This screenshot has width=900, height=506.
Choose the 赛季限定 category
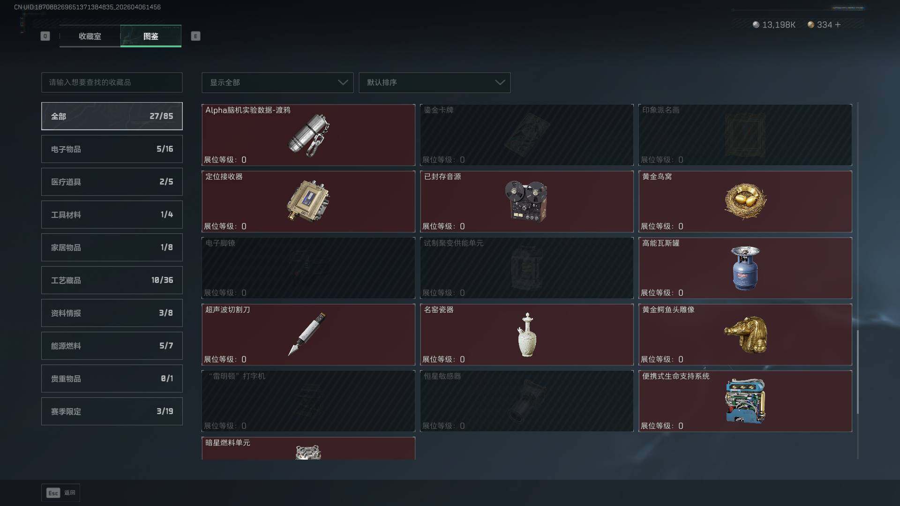coord(112,411)
